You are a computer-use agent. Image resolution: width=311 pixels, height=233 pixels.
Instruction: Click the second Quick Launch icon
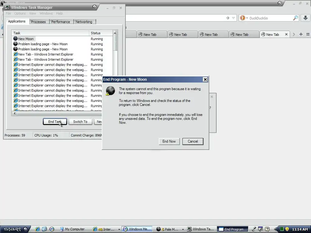click(44, 229)
